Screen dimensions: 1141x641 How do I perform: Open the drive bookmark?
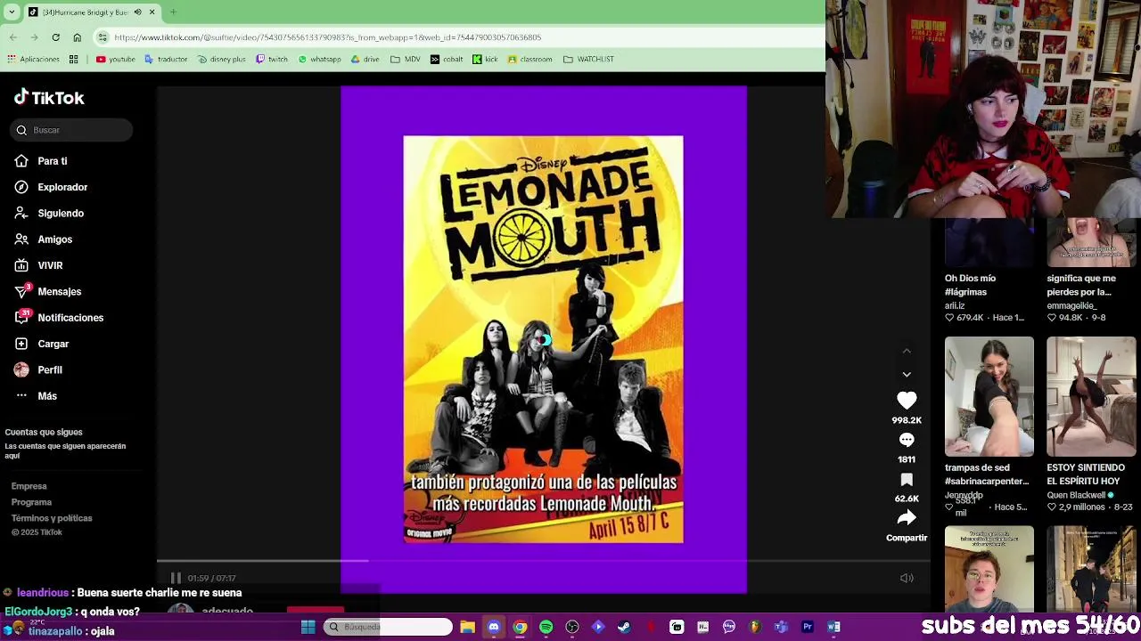click(x=365, y=60)
